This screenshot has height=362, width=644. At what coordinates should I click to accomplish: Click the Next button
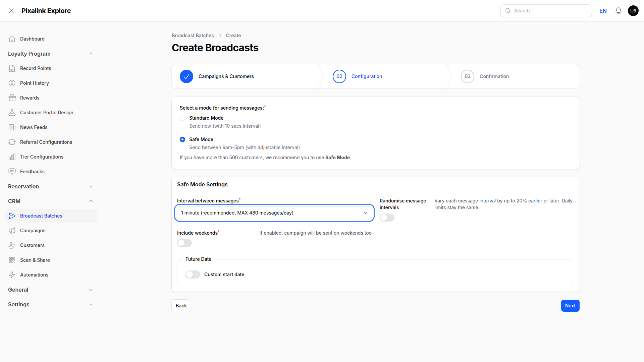(x=570, y=306)
